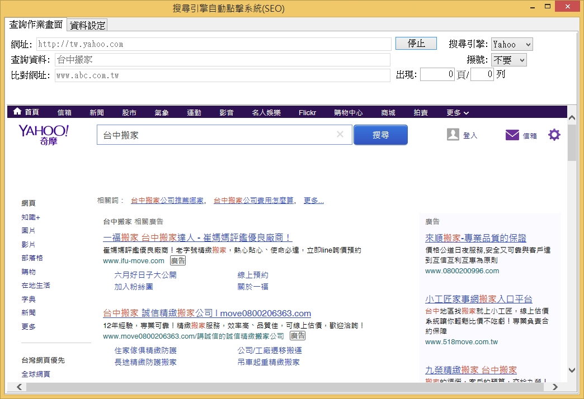Open 新聞 in the Yahoo navigation bar
584x399 pixels.
coord(97,112)
